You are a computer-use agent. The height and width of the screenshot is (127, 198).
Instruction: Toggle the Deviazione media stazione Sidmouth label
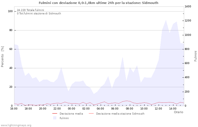(120, 114)
